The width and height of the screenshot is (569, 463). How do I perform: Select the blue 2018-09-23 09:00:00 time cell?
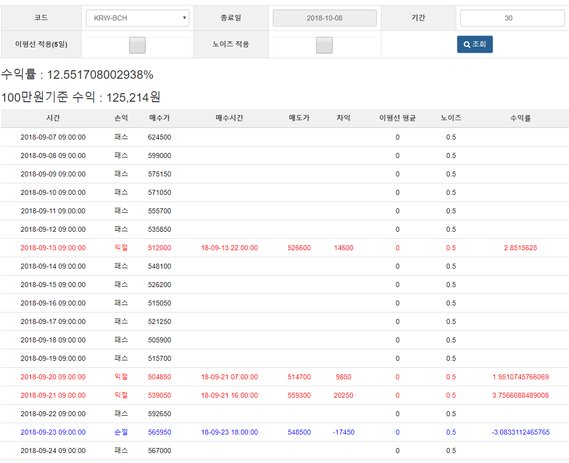[53, 432]
